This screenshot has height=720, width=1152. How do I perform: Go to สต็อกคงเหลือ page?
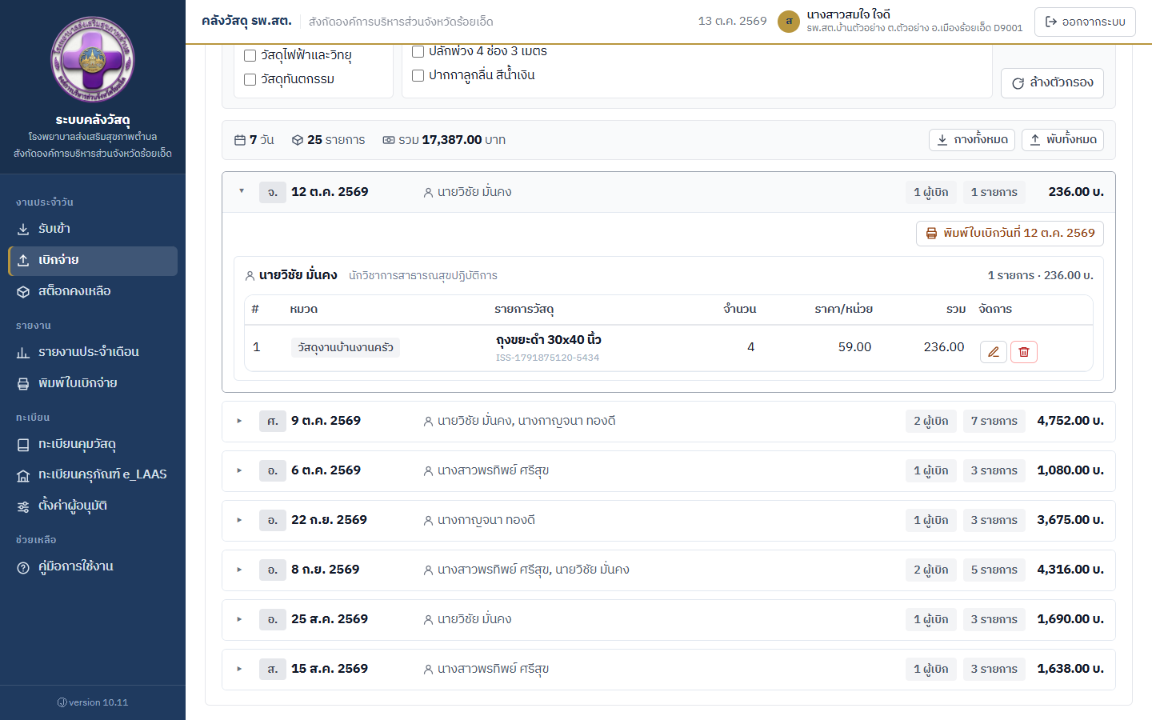point(93,291)
